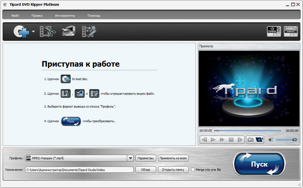Image resolution: width=303 pixels, height=188 pixels.
Task: Maximize the Tipard DVD Ripper window
Action: click(293, 4)
